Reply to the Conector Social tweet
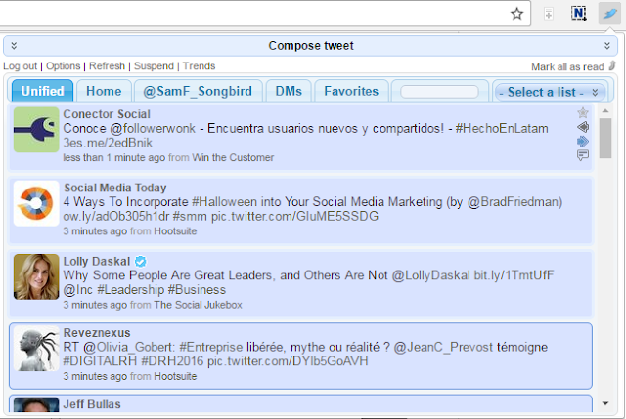The width and height of the screenshot is (626, 419). click(x=583, y=127)
